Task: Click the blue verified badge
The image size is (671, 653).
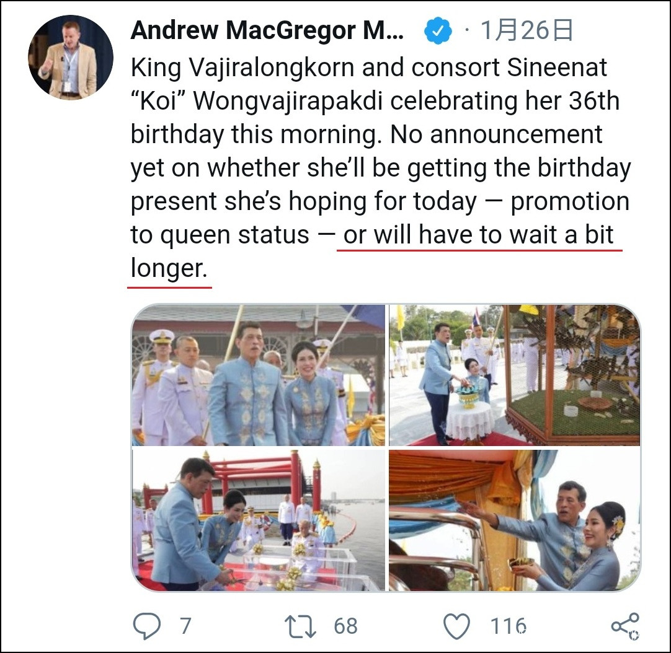Action: tap(438, 31)
